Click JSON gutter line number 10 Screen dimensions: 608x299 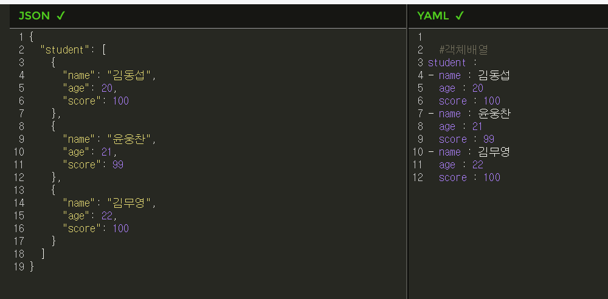[x=19, y=152]
